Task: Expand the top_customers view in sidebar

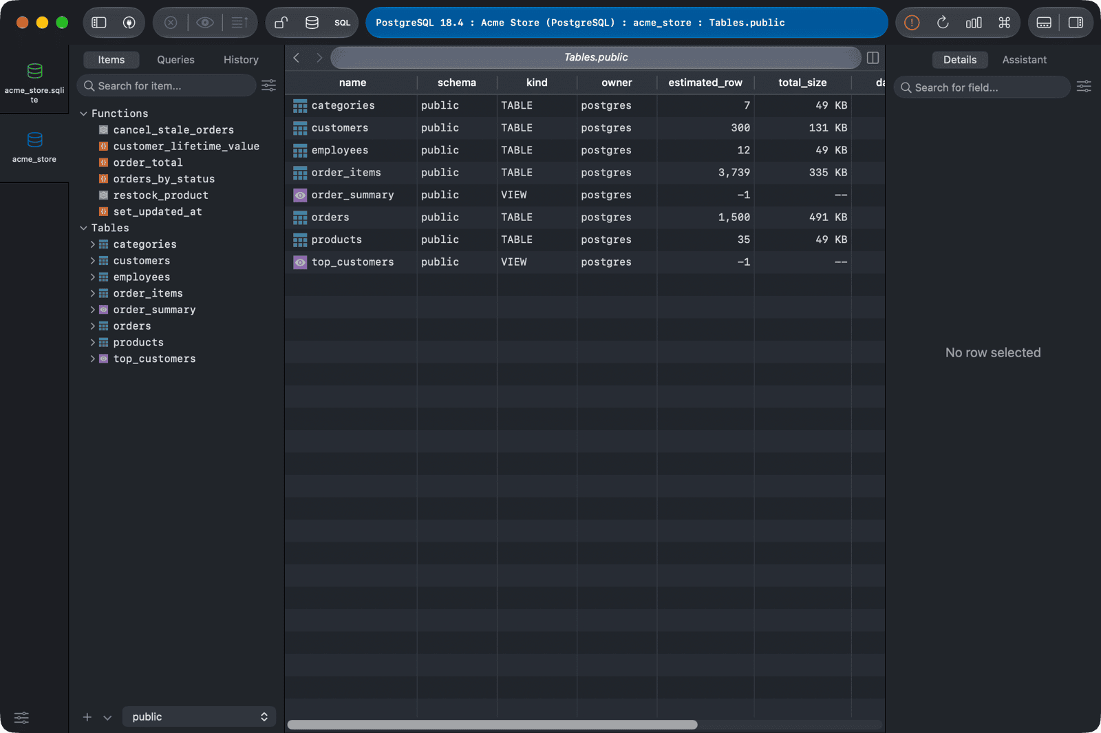Action: (92, 359)
